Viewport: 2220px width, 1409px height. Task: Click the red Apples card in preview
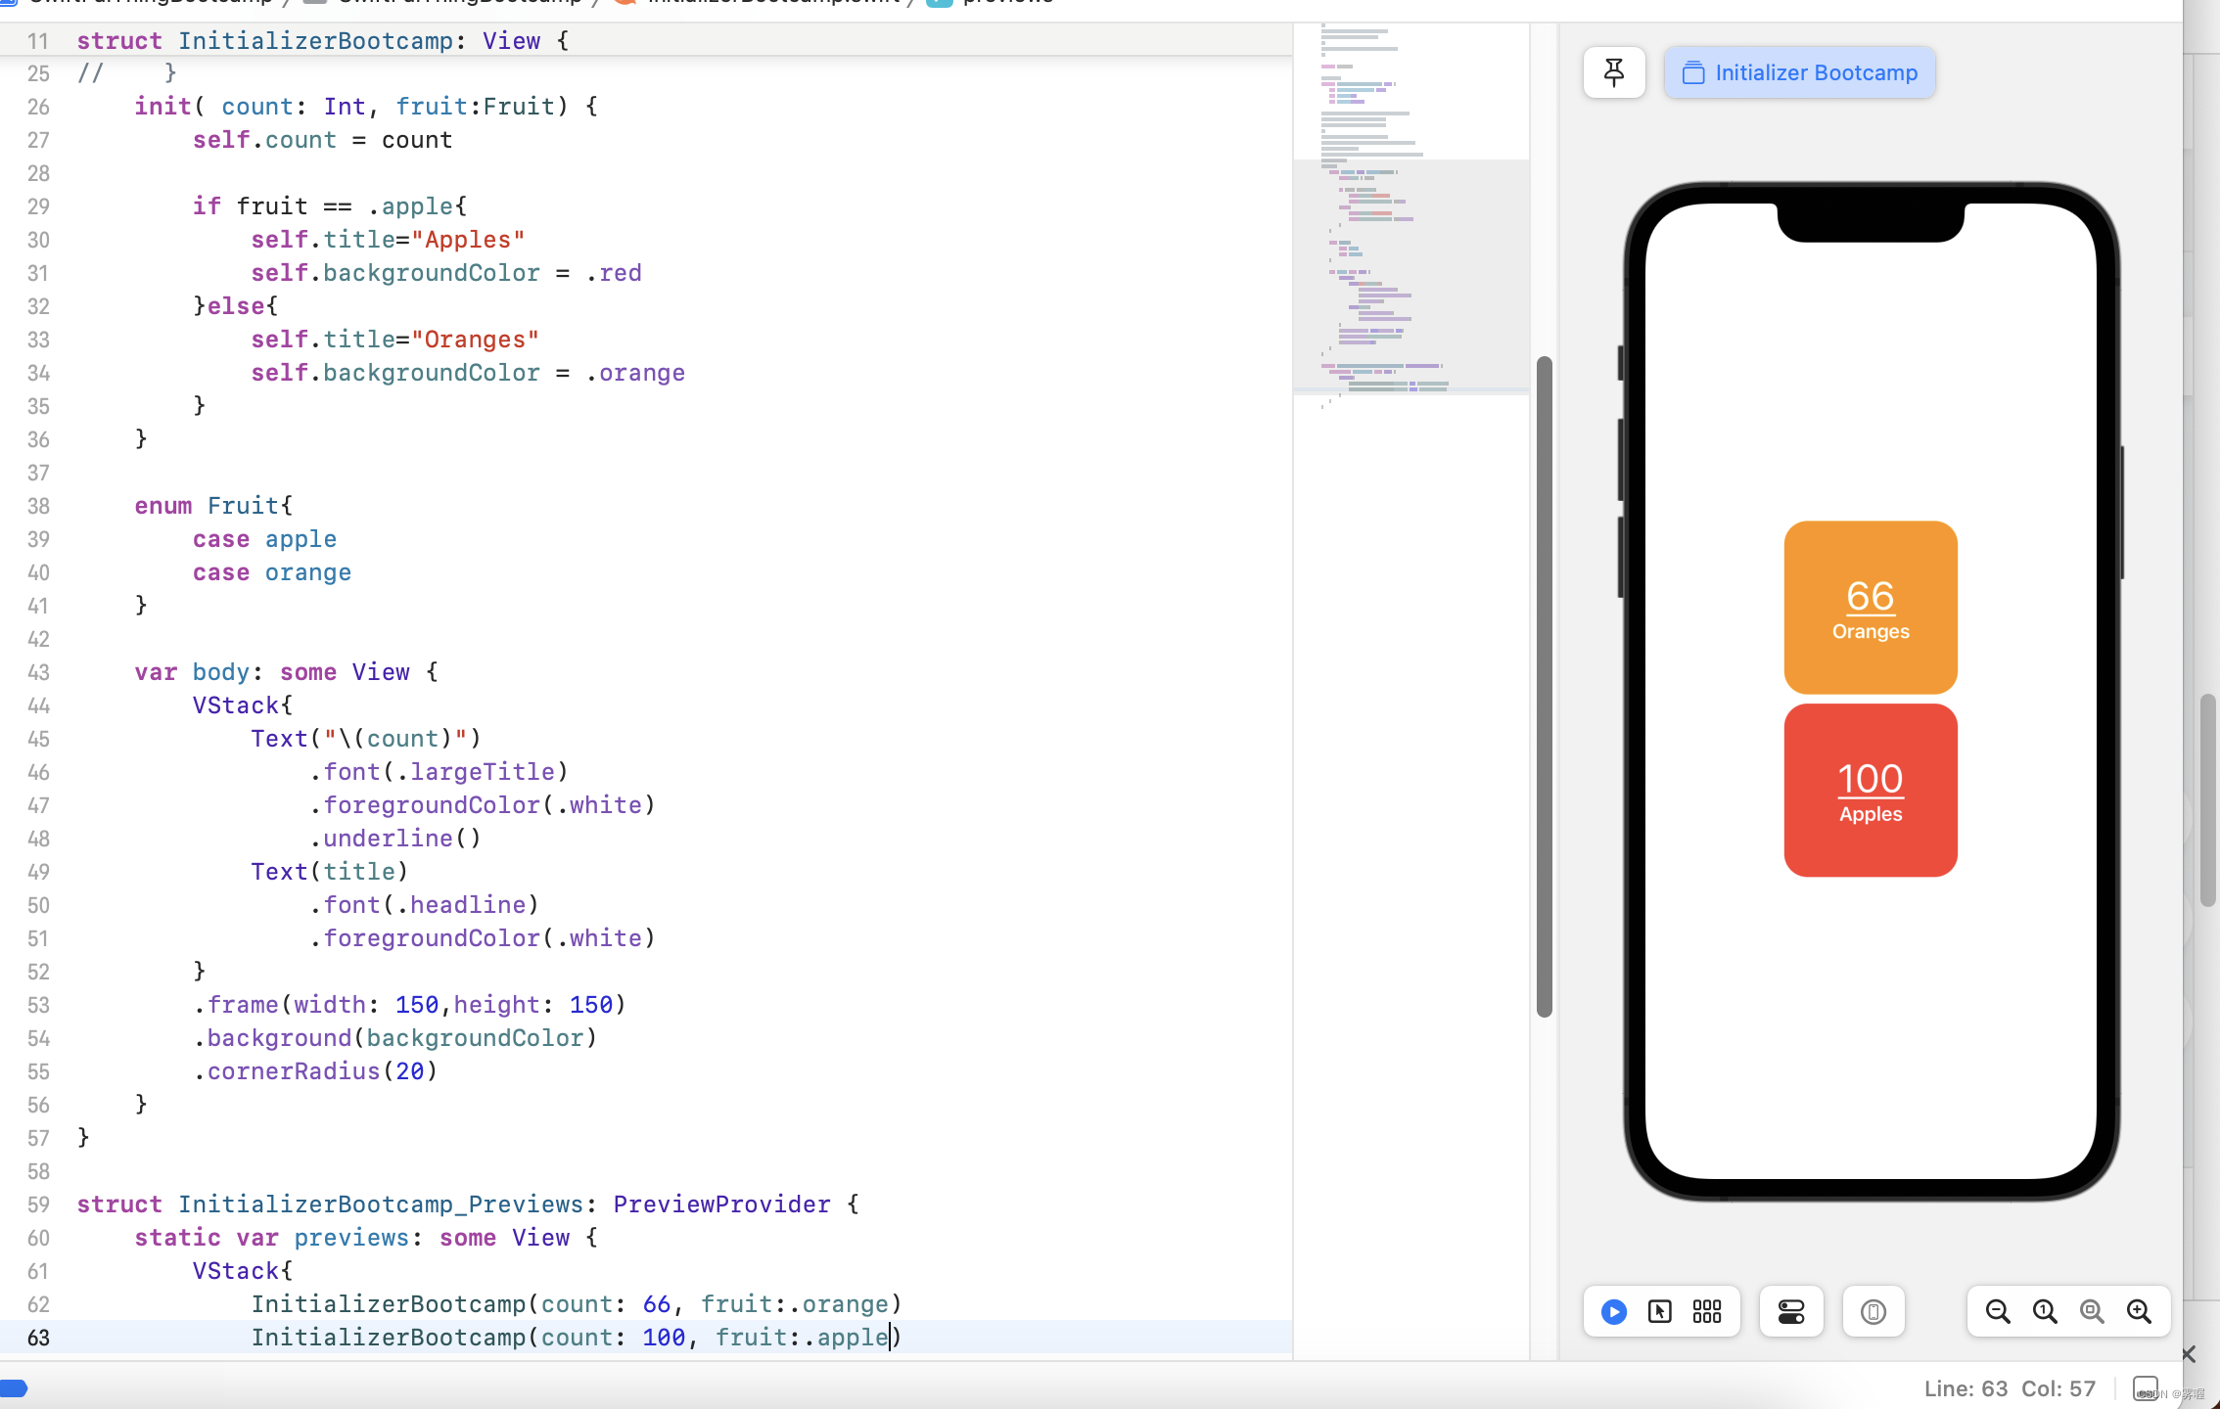pos(1870,790)
